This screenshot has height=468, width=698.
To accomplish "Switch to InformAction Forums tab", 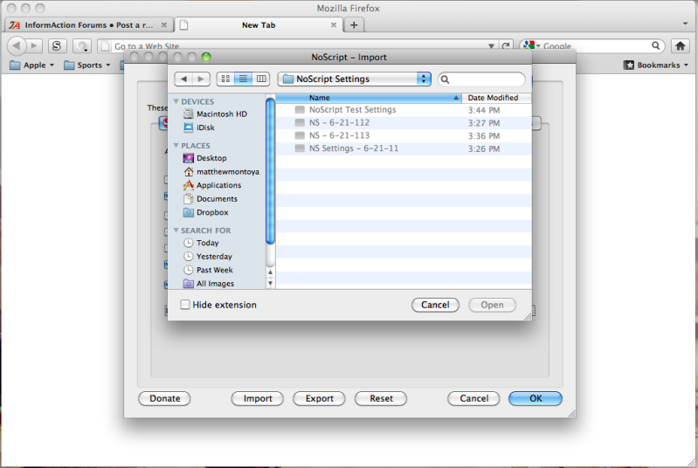I will pos(88,25).
